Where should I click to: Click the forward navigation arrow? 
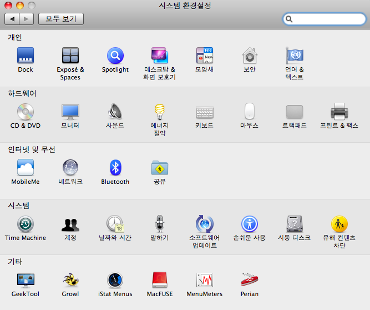(x=27, y=19)
